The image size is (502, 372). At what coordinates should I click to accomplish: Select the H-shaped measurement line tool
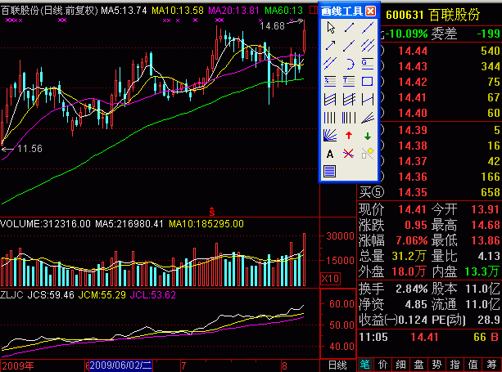(368, 100)
